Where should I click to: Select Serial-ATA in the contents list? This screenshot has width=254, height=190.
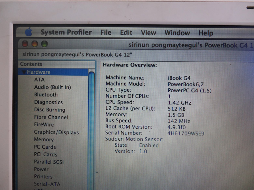[x=47, y=184]
